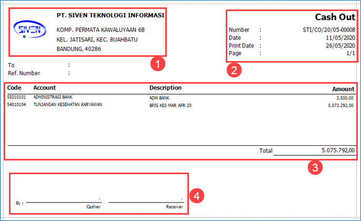Select account code 55010101
The image size is (361, 221).
coord(16,97)
